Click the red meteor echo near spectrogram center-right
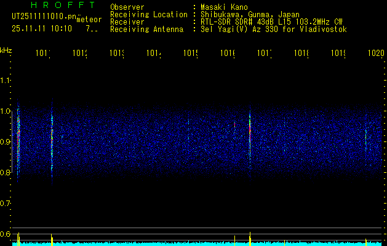Viewport: 387px width, 246px height. (250, 132)
